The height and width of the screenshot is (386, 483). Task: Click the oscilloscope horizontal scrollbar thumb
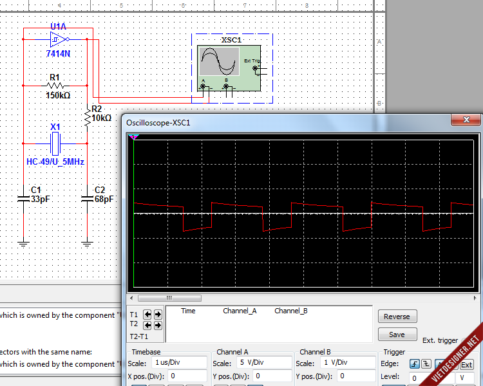[169, 298]
